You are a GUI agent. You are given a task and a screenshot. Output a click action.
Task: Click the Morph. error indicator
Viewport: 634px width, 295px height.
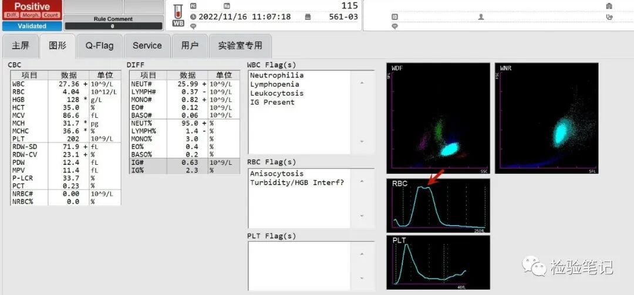pos(32,15)
